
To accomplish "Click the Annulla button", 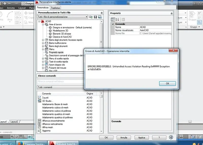I will (124, 137).
